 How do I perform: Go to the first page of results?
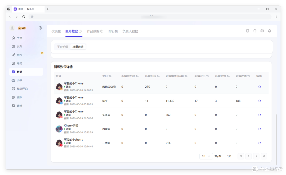point(241,156)
